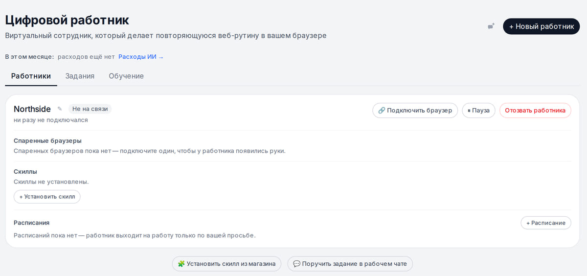Screen dimensions: 587x276
Task: Switch to the Задания tab
Action: 80,76
